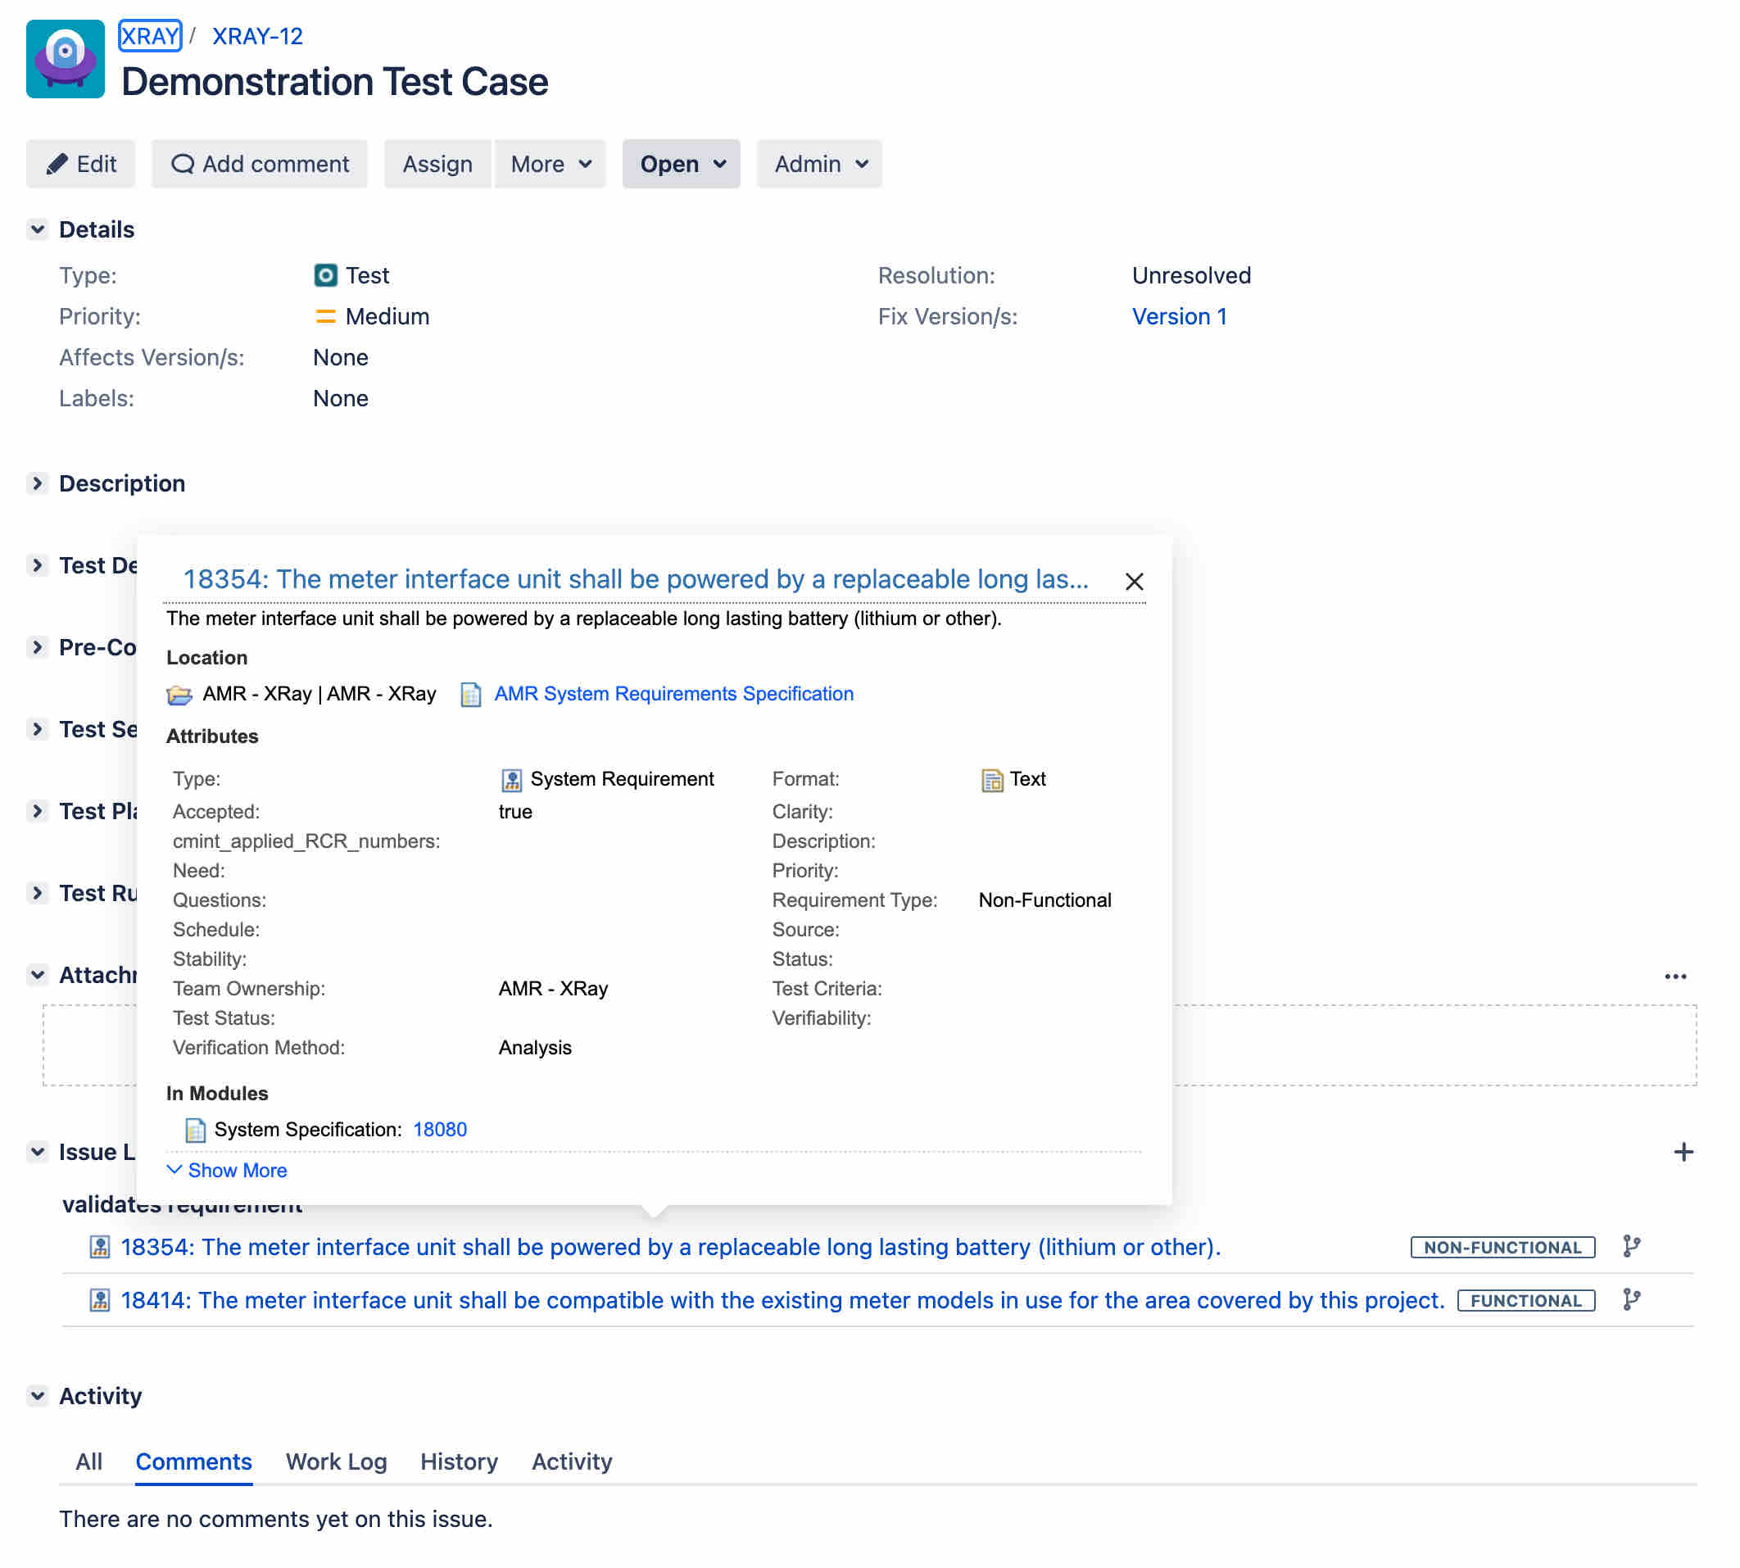The height and width of the screenshot is (1568, 1740).
Task: Open the Attachments three-dots options menu
Action: [1674, 977]
